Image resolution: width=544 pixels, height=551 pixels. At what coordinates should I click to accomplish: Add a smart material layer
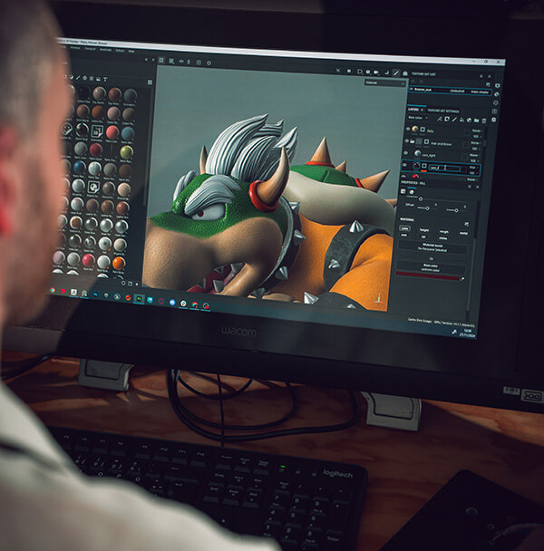(x=469, y=121)
